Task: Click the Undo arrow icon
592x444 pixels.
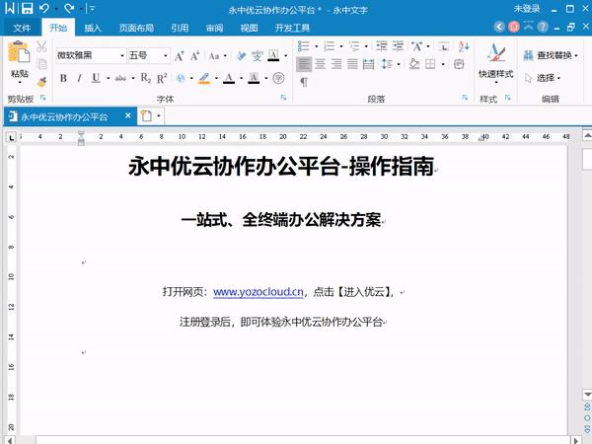Action: click(44, 8)
